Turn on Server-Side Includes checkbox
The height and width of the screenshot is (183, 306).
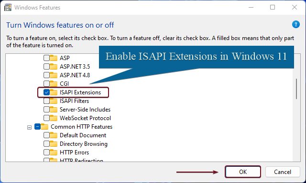click(46, 110)
